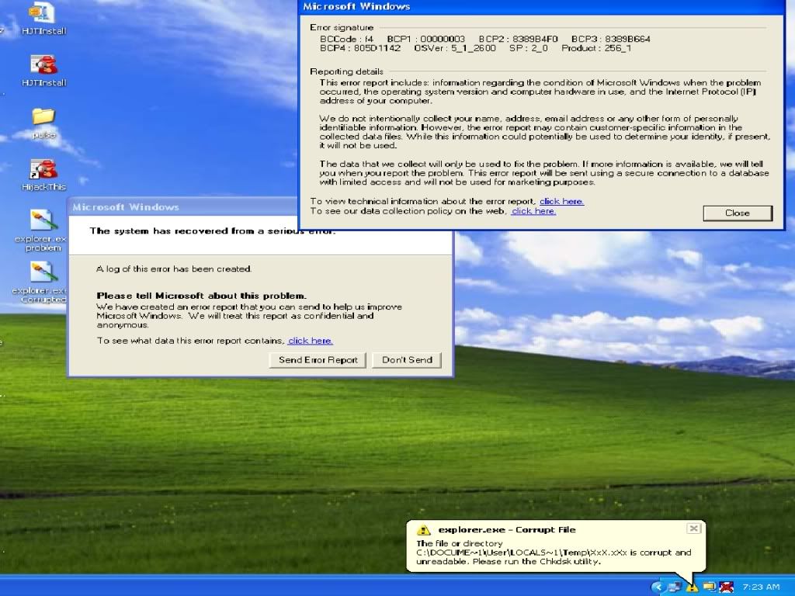This screenshot has width=795, height=596.
Task: Open the link showing what data the report contains
Action: pyautogui.click(x=311, y=341)
